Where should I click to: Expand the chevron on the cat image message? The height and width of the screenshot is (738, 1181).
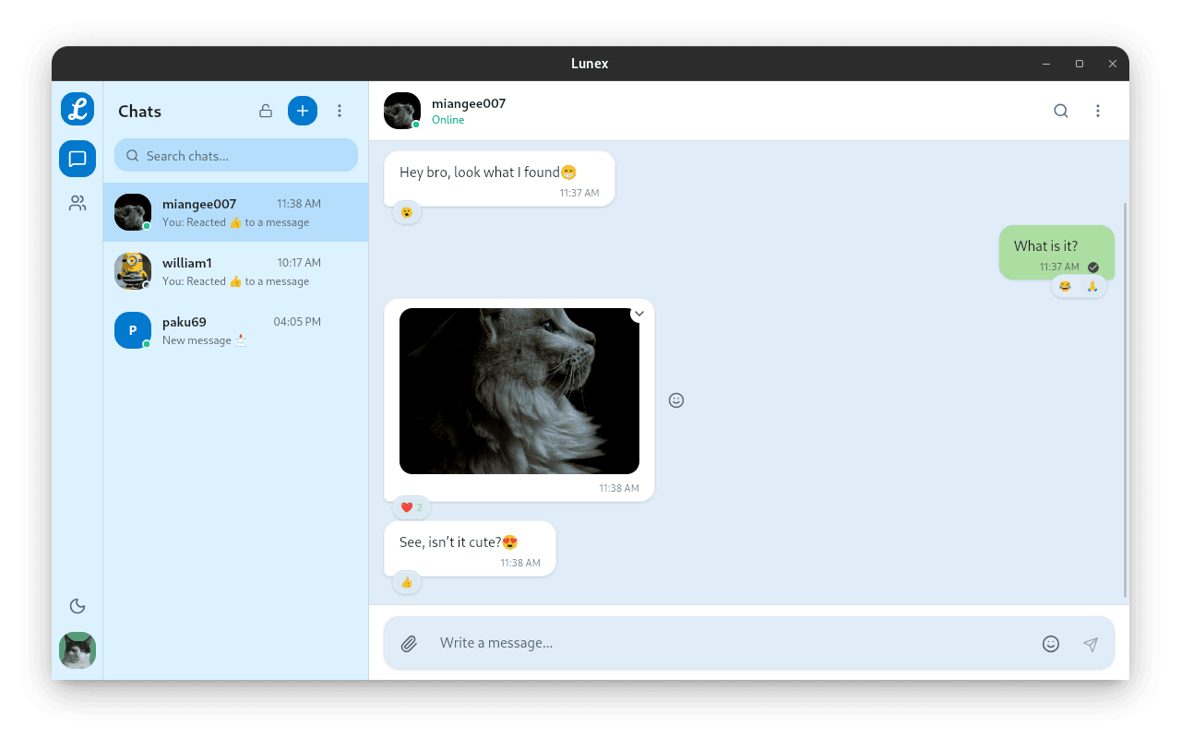(638, 314)
